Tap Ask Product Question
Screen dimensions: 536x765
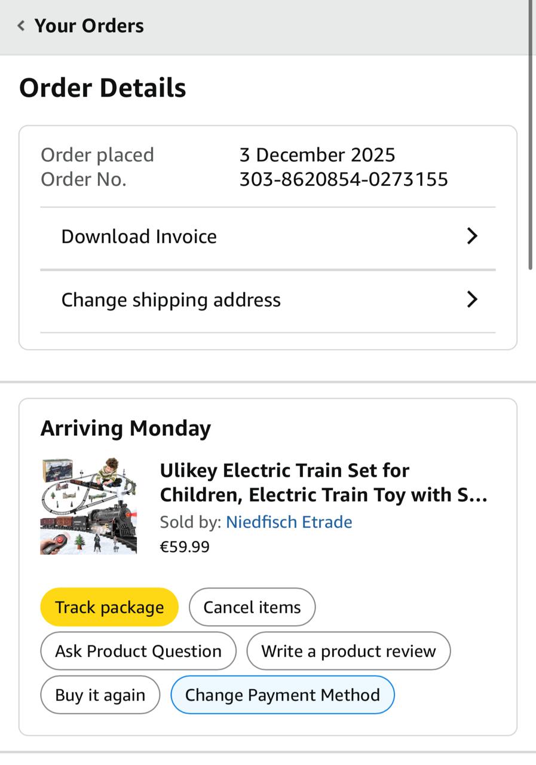(138, 651)
